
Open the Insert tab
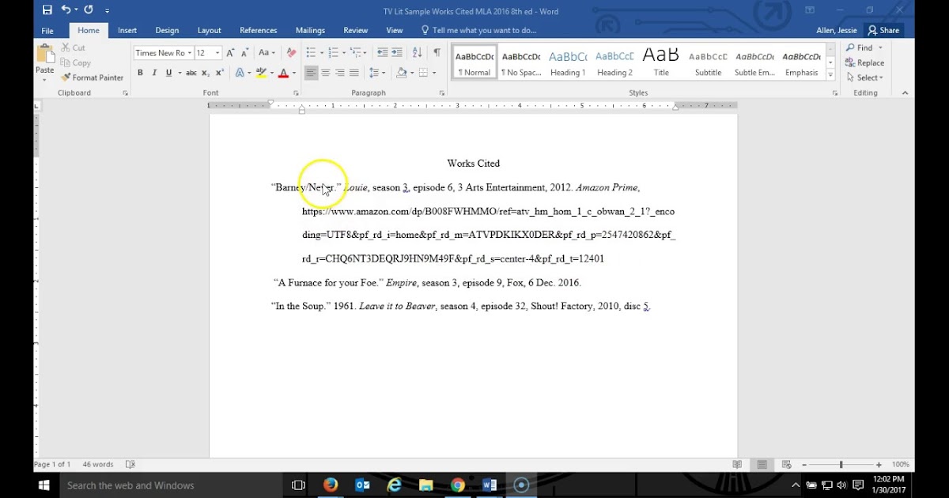tap(127, 30)
